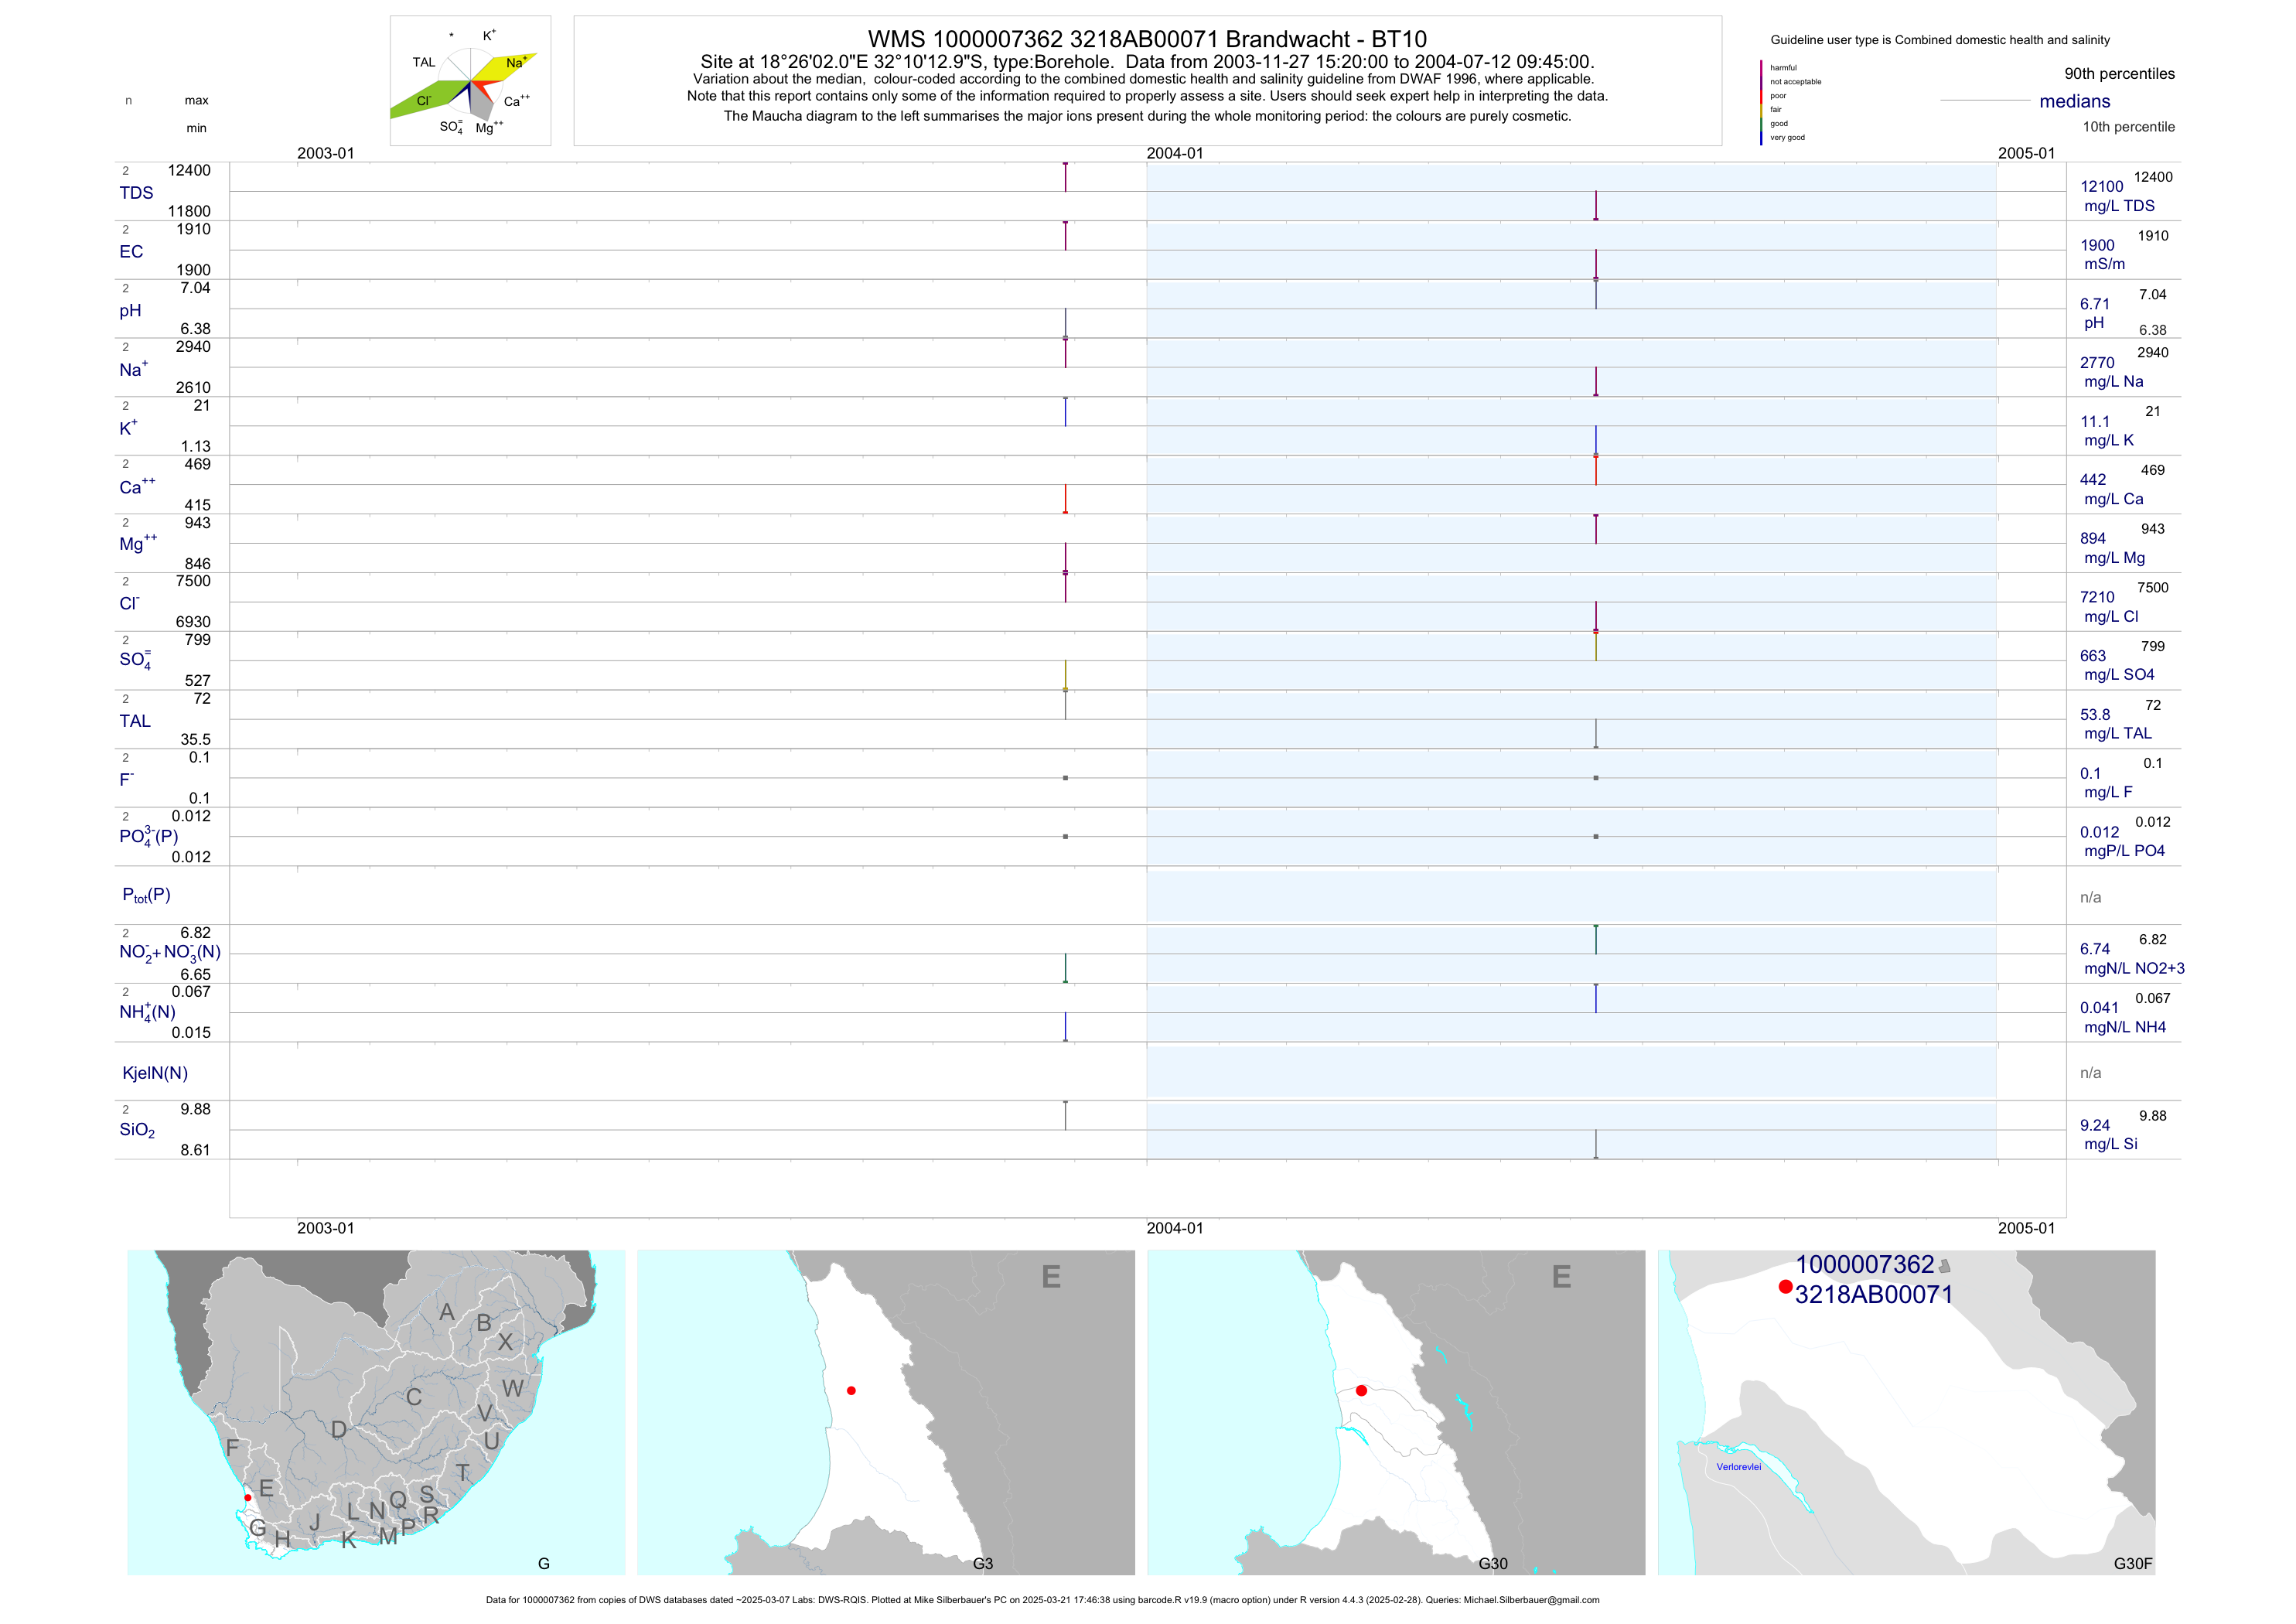Open the G30F detailed map thumbnail
2296x1624 pixels.
[x=1906, y=1411]
